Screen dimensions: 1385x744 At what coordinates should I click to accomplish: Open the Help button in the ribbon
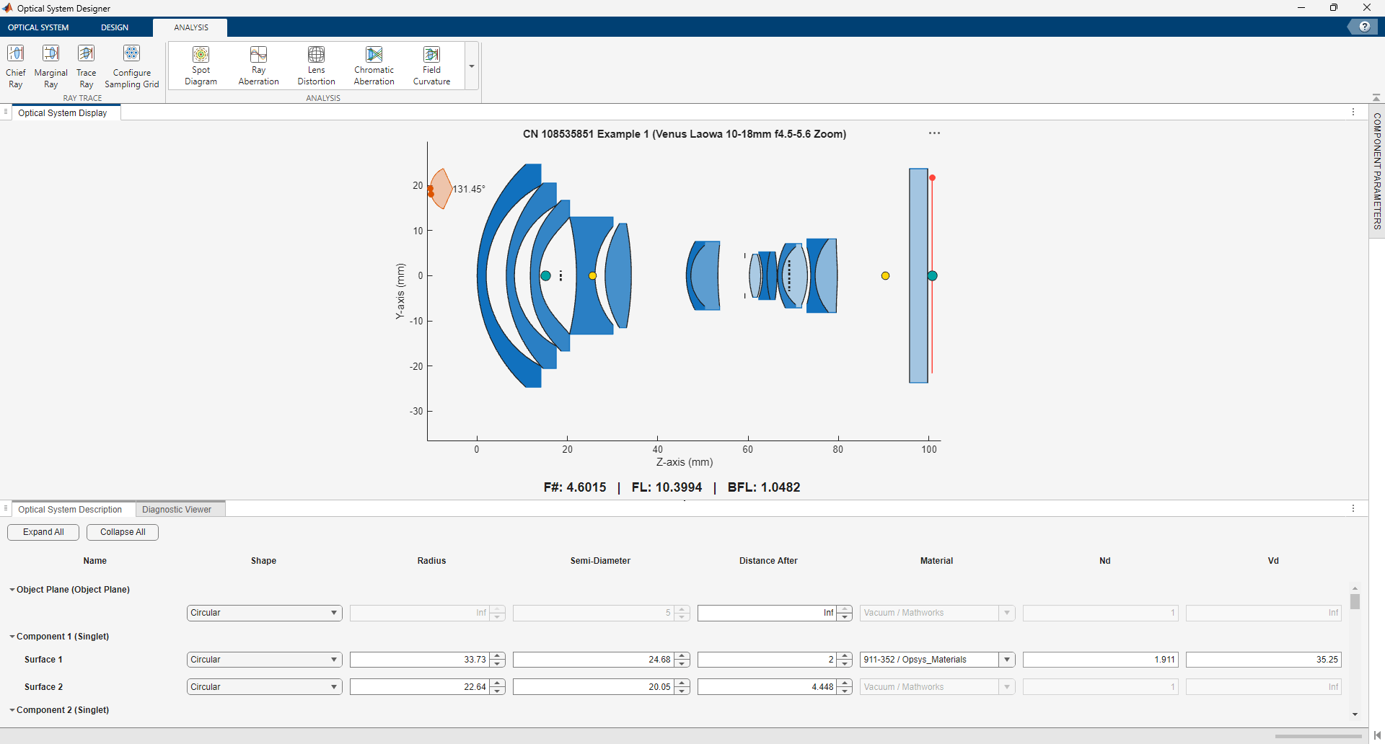tap(1366, 26)
